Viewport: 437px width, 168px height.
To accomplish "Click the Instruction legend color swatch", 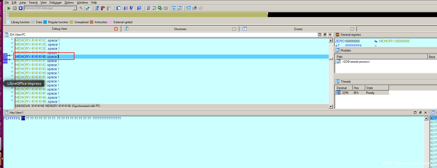I will [x=92, y=22].
